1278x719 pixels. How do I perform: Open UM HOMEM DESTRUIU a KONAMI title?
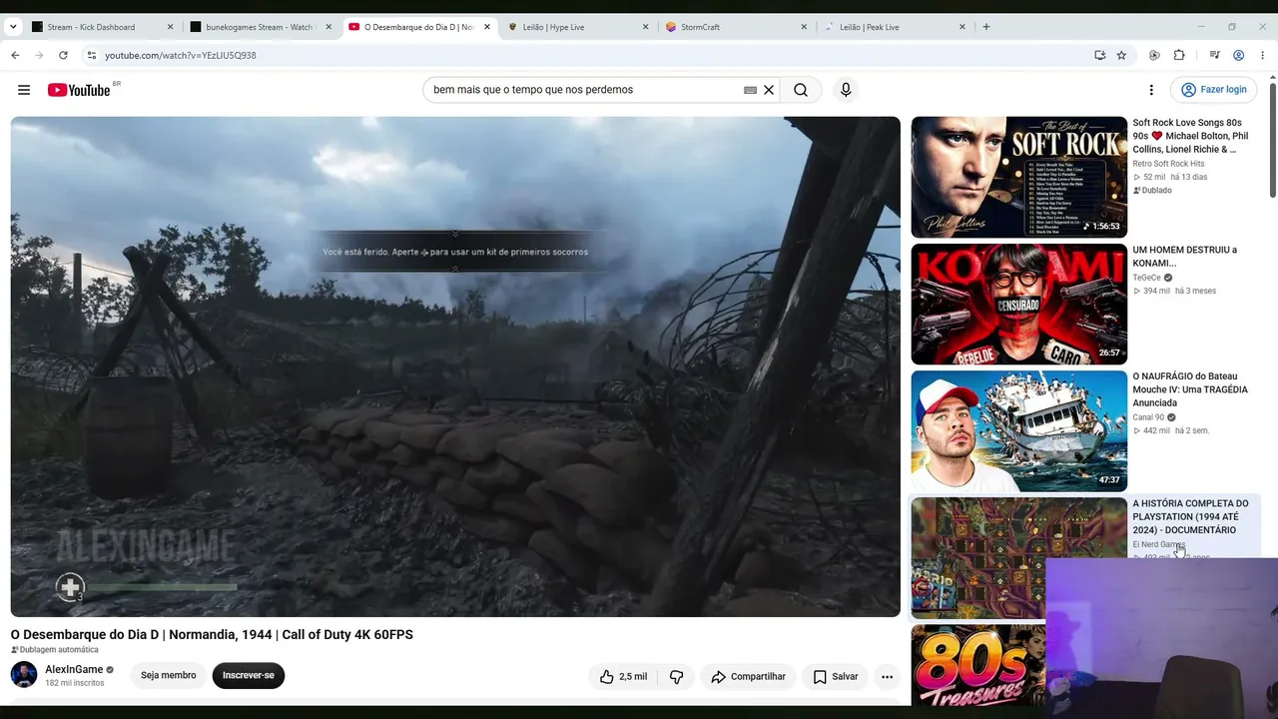pyautogui.click(x=1184, y=257)
